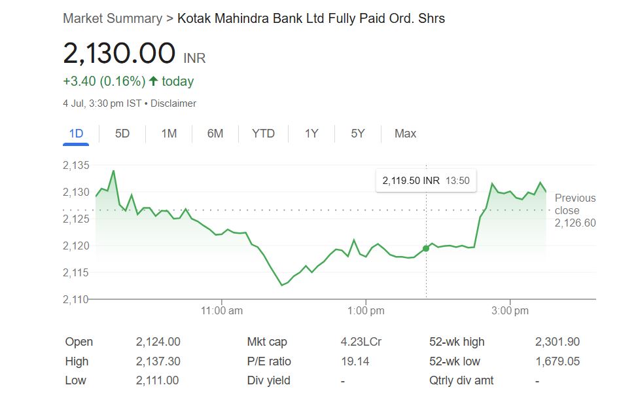This screenshot has height=404, width=638.
Task: Click the Mkt cap value 4.23LCr
Action: 361,342
